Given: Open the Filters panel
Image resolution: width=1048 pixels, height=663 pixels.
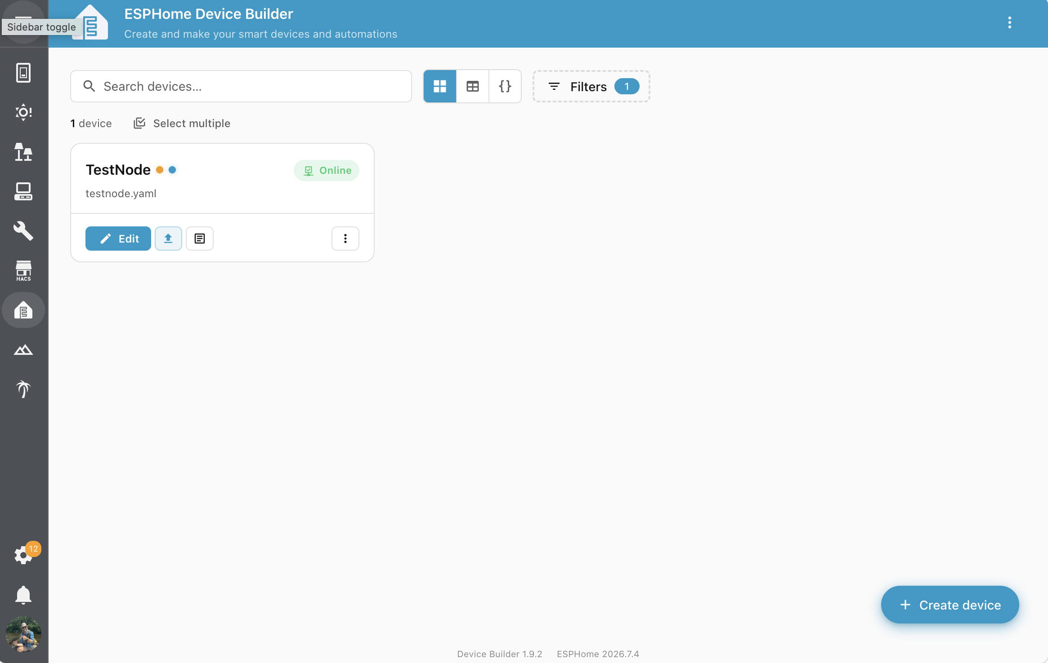Looking at the screenshot, I should point(591,86).
